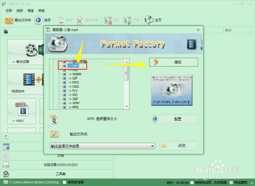Open the picture category icon
Screen dimensions: 255x186
click(x=6, y=146)
